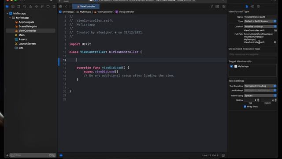Toggle the debug area icon at bottom right

pos(223,155)
